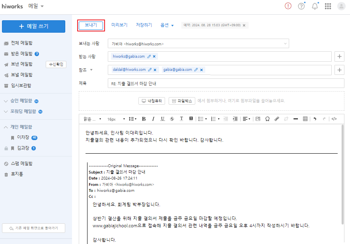The image size is (350, 244).
Task: Open notifications bell icon
Action: tap(315, 6)
